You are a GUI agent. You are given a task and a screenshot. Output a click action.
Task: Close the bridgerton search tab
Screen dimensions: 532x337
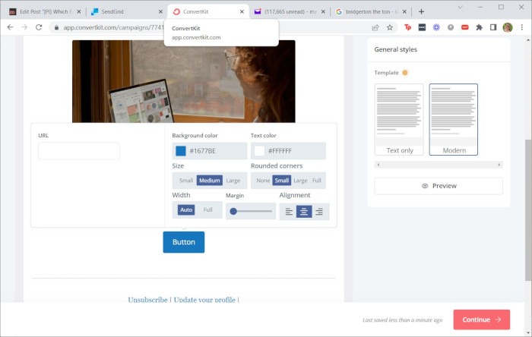pyautogui.click(x=404, y=11)
